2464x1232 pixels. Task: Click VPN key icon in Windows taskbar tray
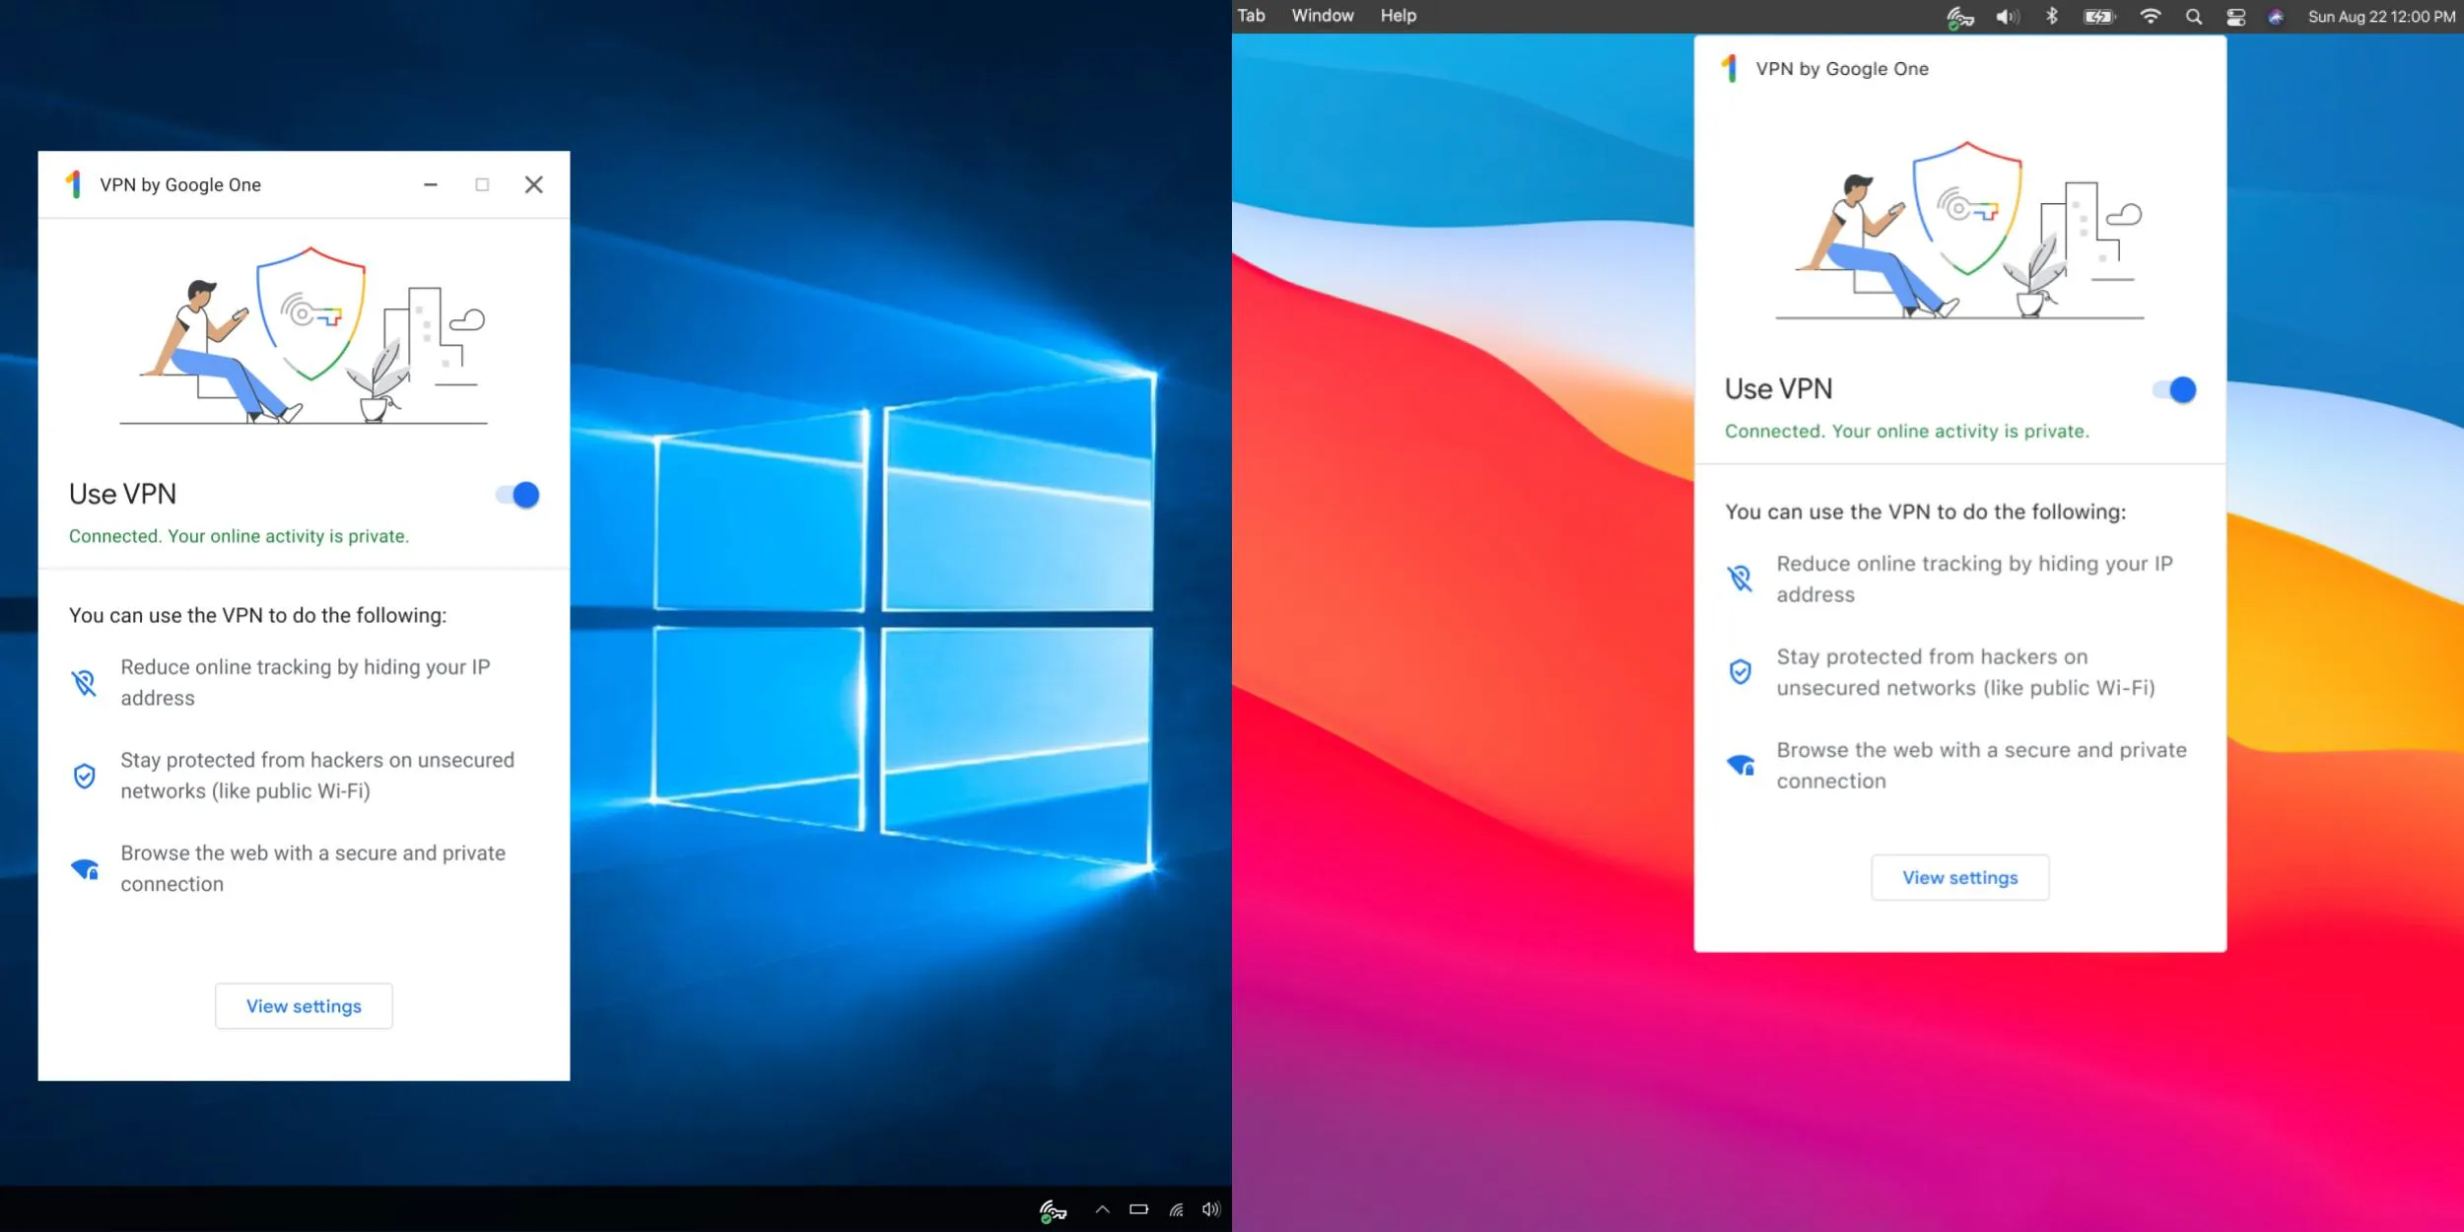click(x=1053, y=1210)
